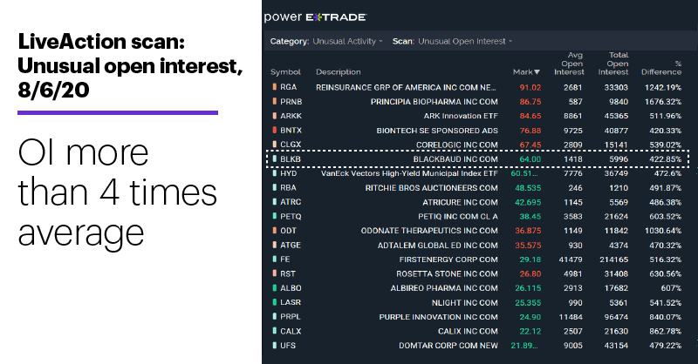Image resolution: width=698 pixels, height=364 pixels.
Task: Click the color marker beside FE
Action: coord(275,260)
